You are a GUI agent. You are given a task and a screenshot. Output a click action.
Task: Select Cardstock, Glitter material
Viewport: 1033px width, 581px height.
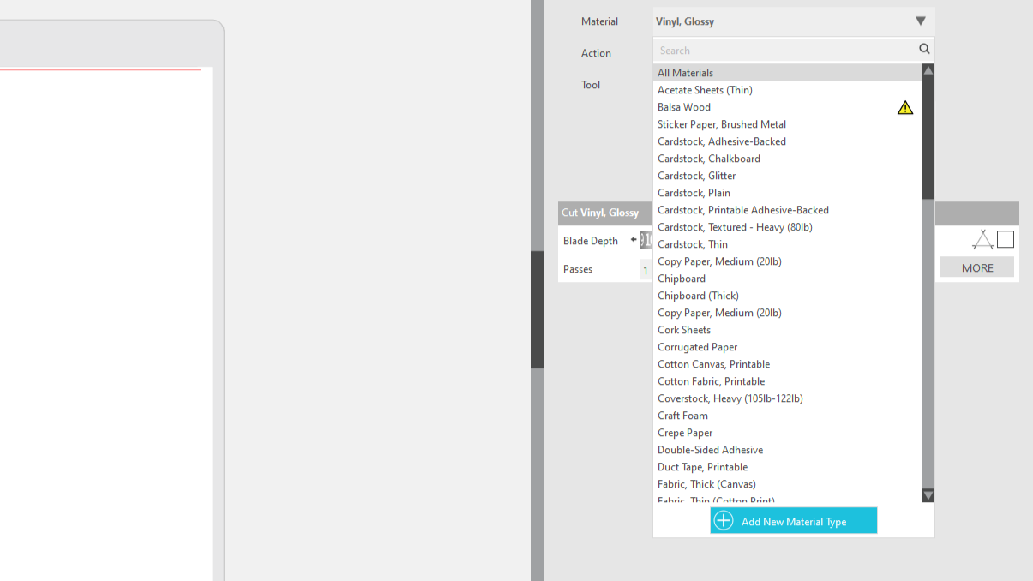click(787, 176)
